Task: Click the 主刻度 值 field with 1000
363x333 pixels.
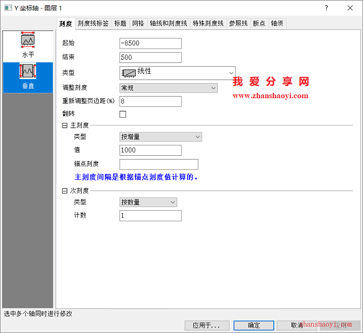Action: point(151,150)
